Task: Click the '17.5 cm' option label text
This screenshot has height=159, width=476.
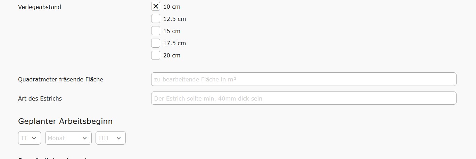Action: click(x=174, y=43)
